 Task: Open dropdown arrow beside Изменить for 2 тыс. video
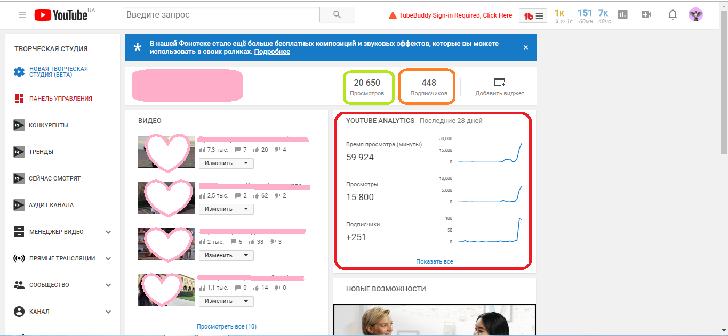click(x=245, y=255)
